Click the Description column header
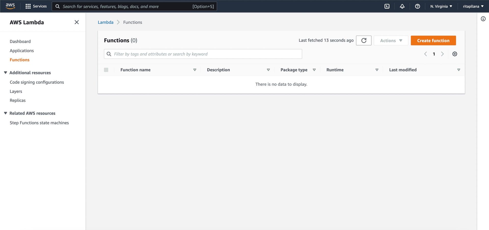This screenshot has width=489, height=230. [x=218, y=70]
